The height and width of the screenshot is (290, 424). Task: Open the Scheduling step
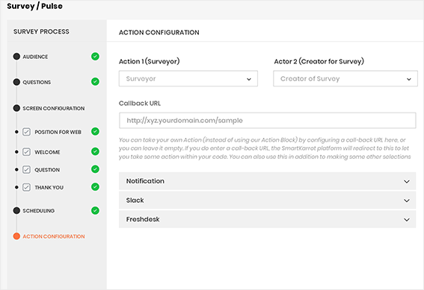coord(38,211)
